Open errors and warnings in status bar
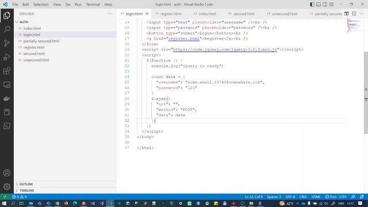This screenshot has height=207, width=368. pos(20,197)
